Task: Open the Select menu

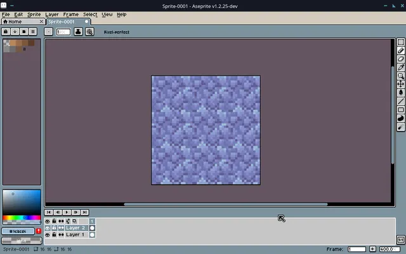Action: pyautogui.click(x=90, y=15)
